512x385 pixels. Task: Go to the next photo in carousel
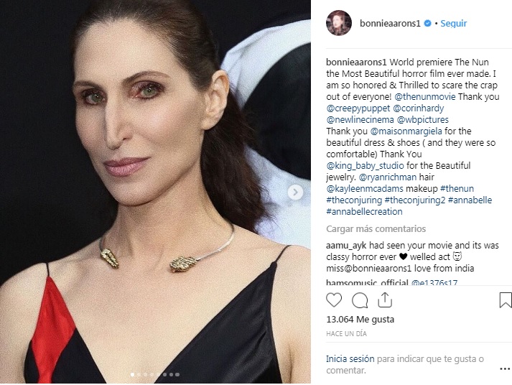(x=295, y=192)
